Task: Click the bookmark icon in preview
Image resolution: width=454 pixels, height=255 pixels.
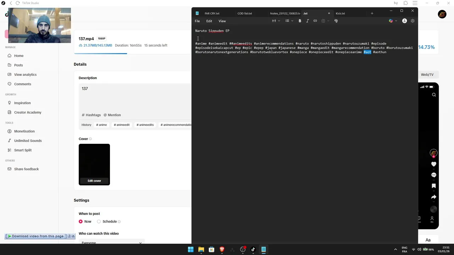Action: pos(433,186)
